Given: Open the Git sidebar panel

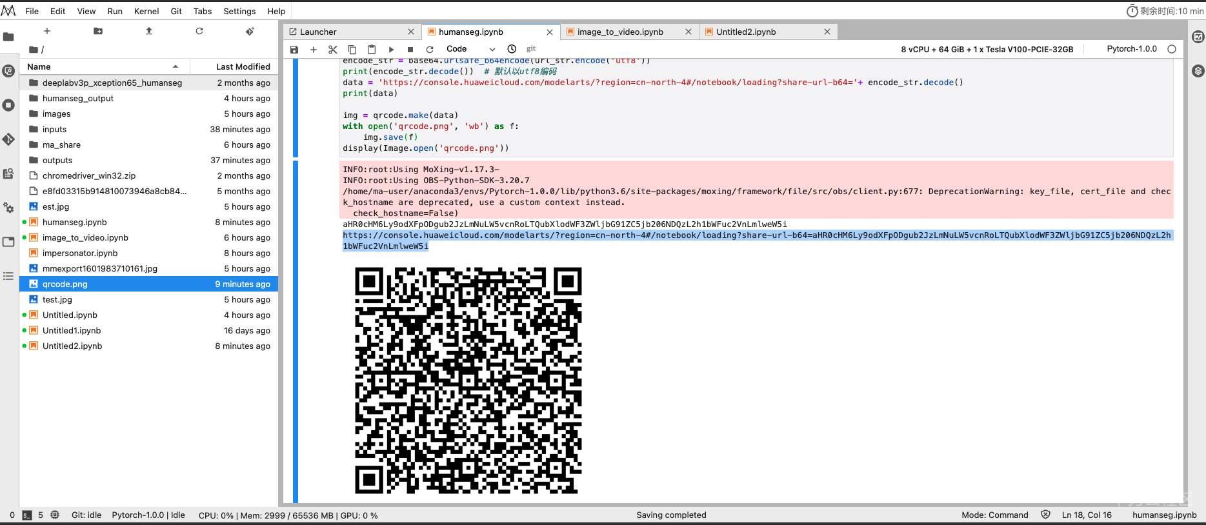Looking at the screenshot, I should pyautogui.click(x=8, y=139).
